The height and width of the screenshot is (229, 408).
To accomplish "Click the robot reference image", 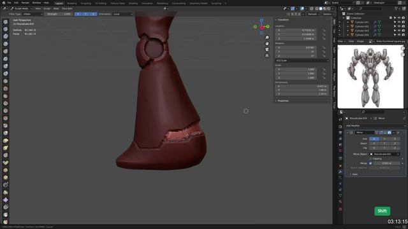I will [370, 76].
